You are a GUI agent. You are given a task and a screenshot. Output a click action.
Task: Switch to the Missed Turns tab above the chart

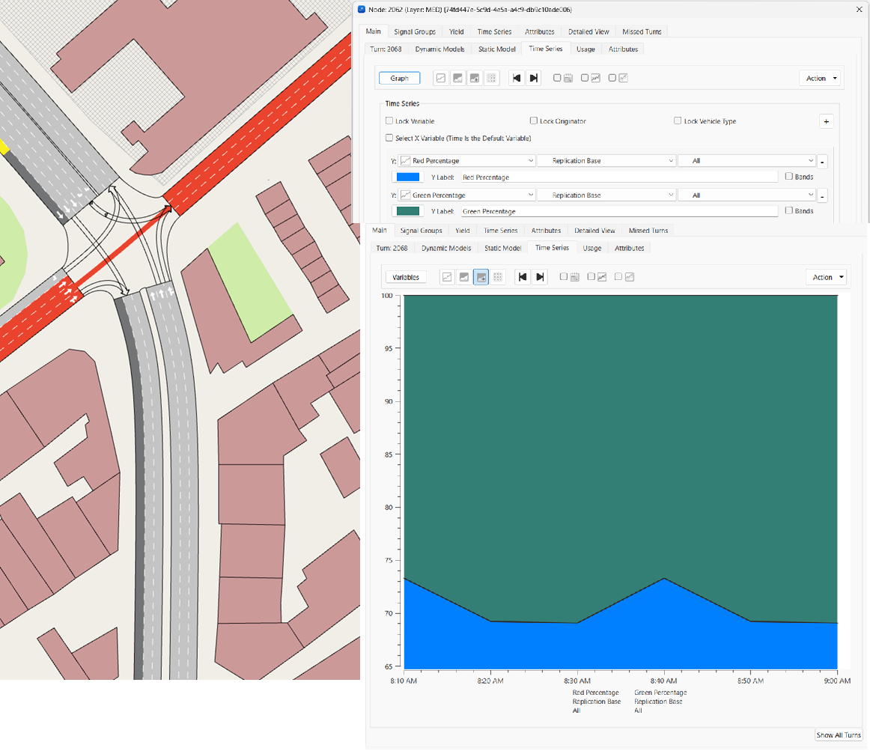pos(648,231)
